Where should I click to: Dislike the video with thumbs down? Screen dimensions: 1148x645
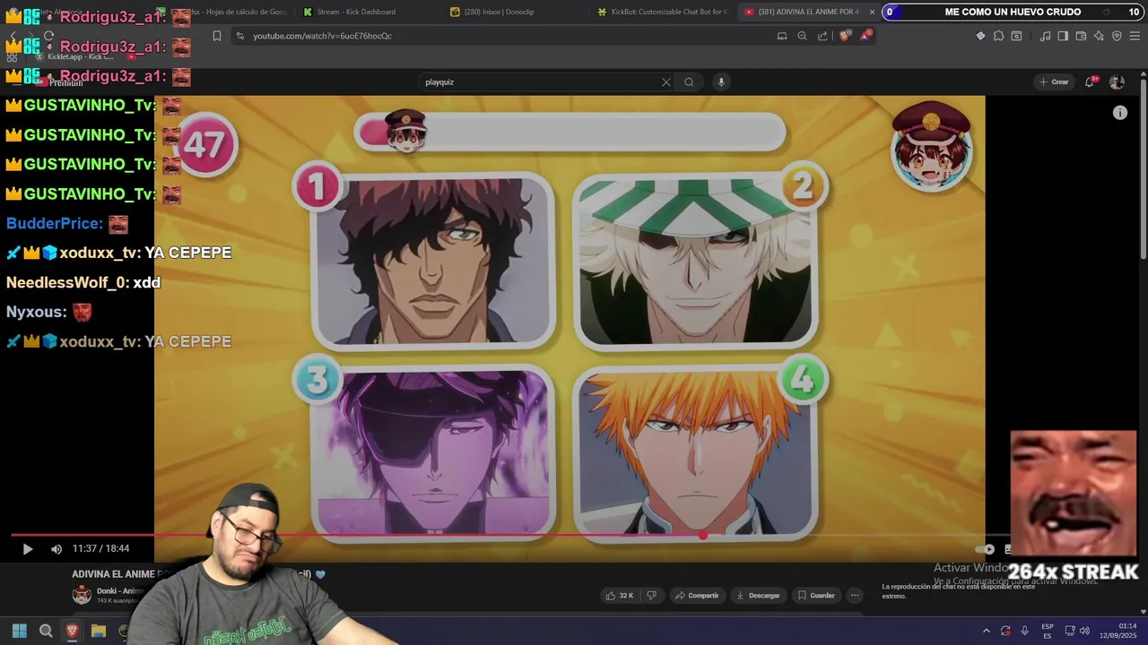pyautogui.click(x=652, y=595)
